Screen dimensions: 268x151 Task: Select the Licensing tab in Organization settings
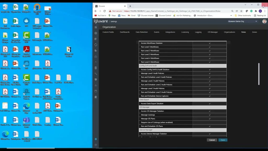(x=185, y=32)
